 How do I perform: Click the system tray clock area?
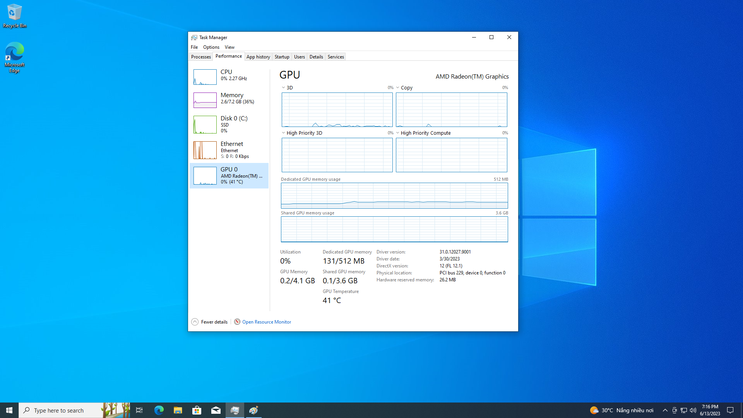(711, 410)
